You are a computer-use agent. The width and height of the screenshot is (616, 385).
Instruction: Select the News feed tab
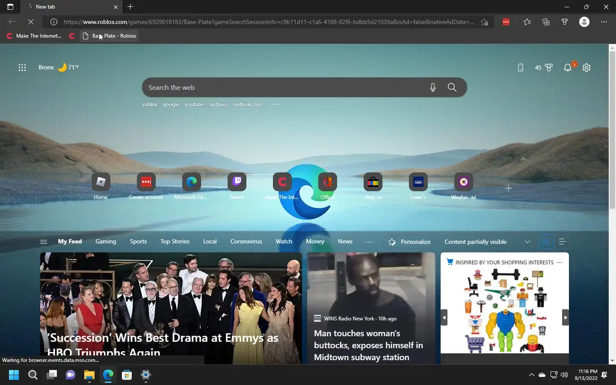345,241
